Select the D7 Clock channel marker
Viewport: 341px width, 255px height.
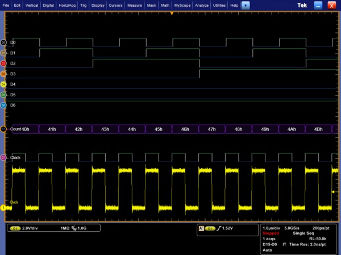[3, 157]
